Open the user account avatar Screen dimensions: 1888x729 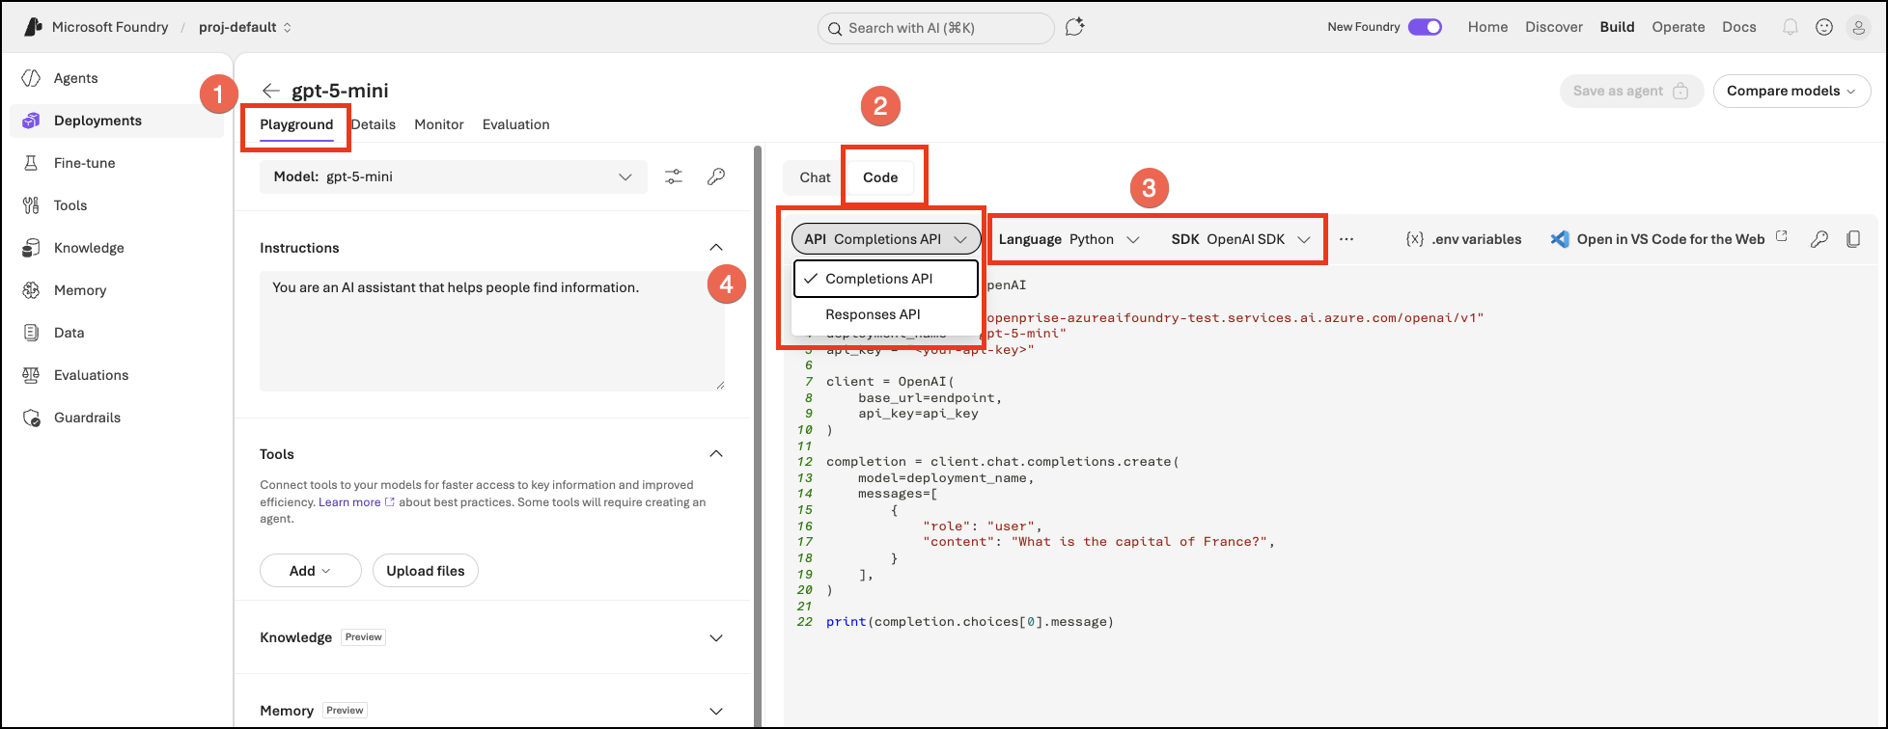click(1858, 28)
